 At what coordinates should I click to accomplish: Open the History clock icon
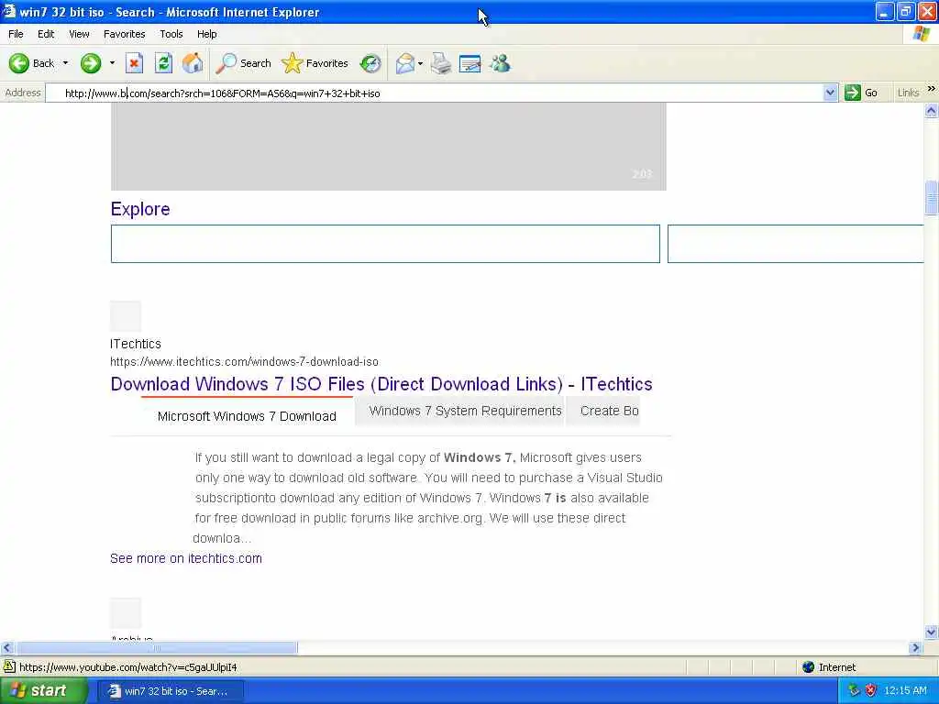pos(370,63)
